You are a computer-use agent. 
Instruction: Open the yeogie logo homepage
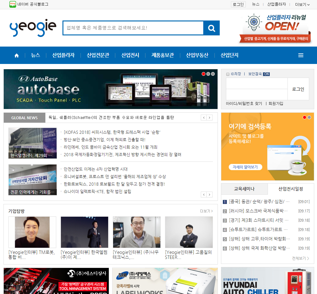point(33,28)
